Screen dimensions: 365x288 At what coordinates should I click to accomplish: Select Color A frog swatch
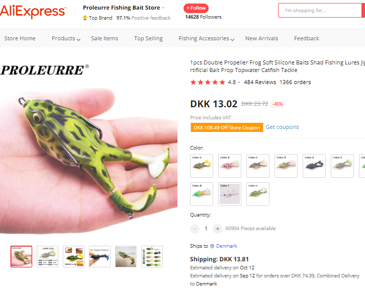point(202,166)
